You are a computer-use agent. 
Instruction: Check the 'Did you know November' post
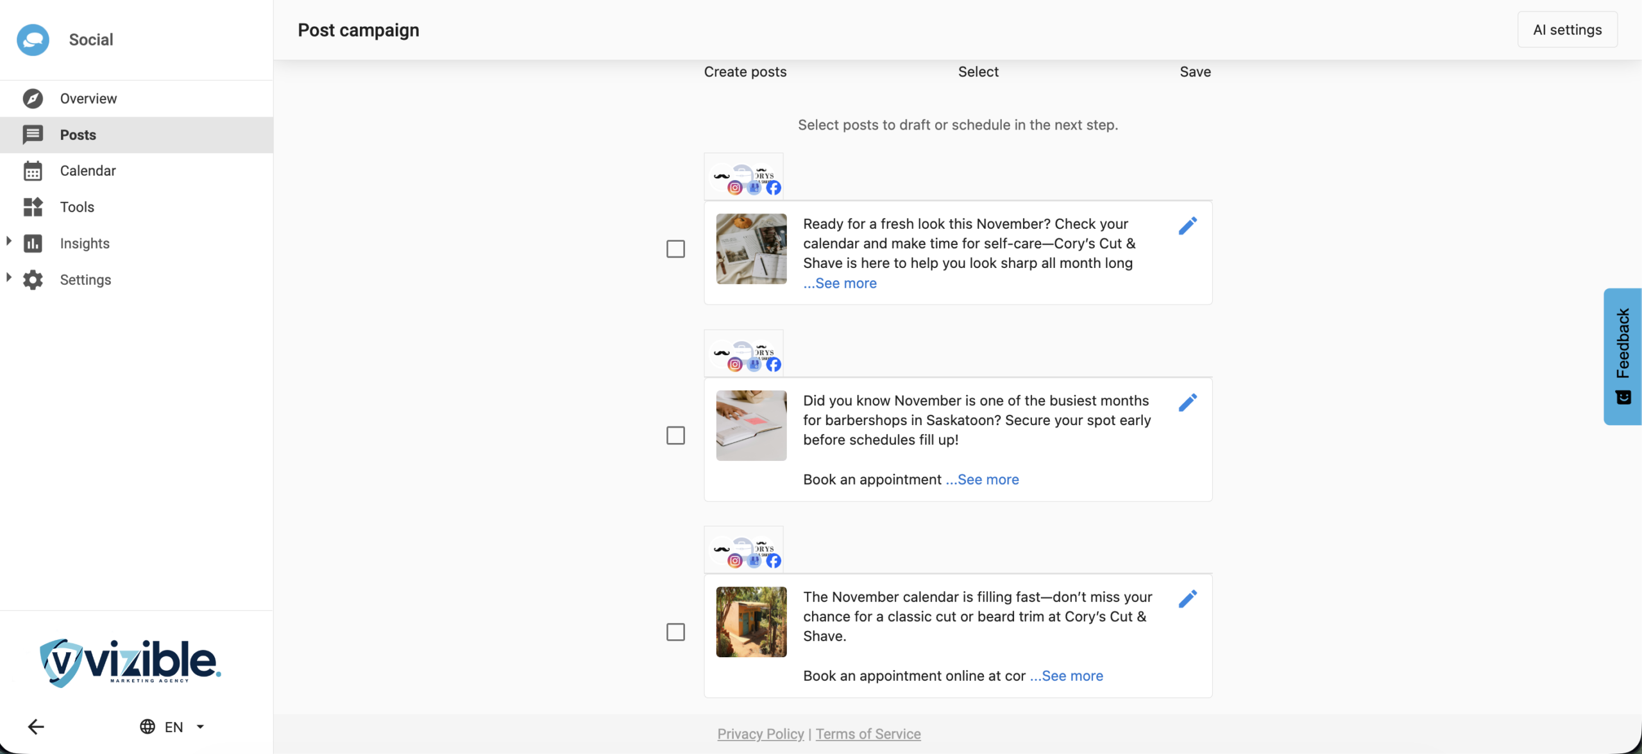click(675, 435)
